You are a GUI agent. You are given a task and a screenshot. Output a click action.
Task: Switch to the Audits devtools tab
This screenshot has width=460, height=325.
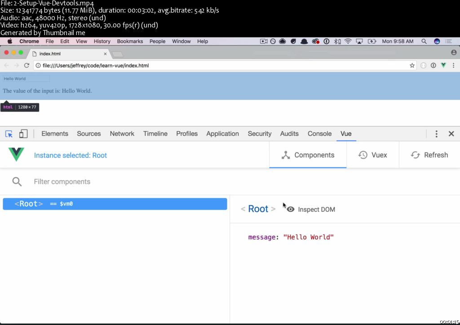click(x=289, y=134)
